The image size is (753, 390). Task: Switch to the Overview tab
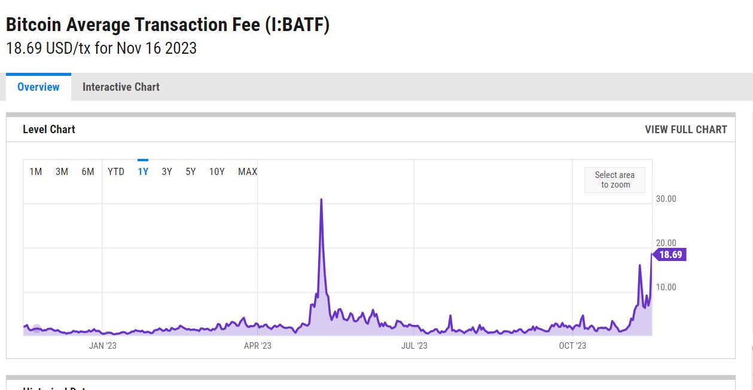pos(38,87)
